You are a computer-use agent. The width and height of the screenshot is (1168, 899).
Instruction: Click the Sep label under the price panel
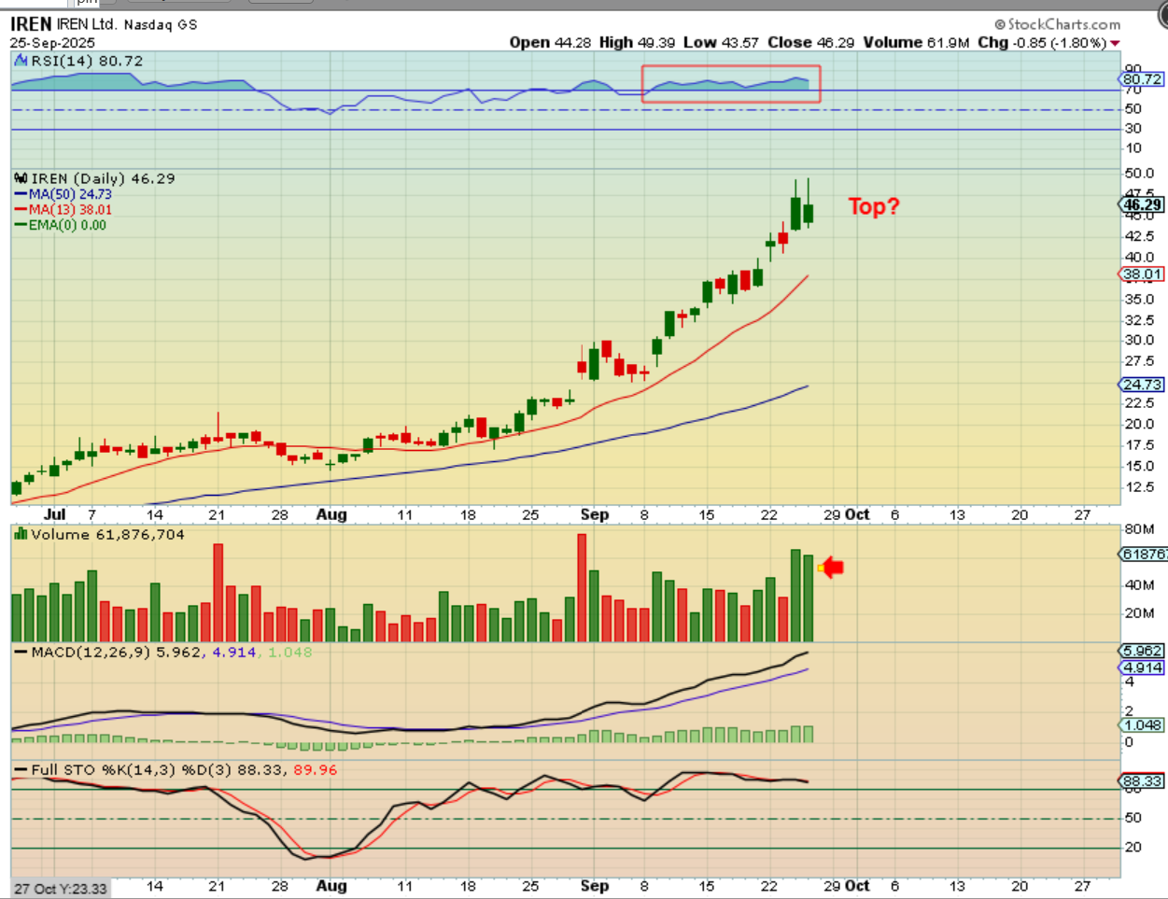[x=595, y=514]
